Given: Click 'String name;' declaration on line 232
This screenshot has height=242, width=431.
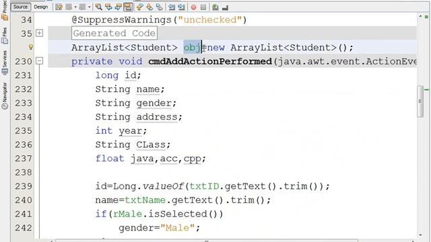Looking at the screenshot, I should 130,89.
